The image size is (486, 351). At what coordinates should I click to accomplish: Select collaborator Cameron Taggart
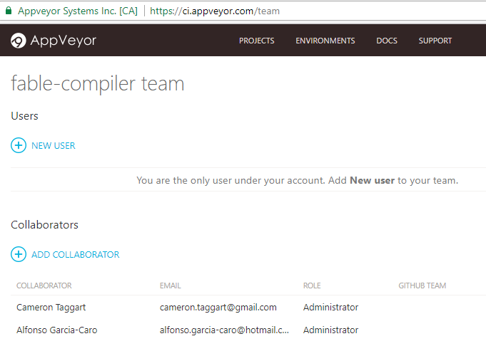pyautogui.click(x=51, y=308)
